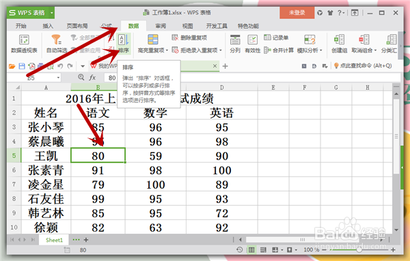Switch to the 审阅 ribbon tab
Viewport: 410px width, 261px height.
pos(161,26)
